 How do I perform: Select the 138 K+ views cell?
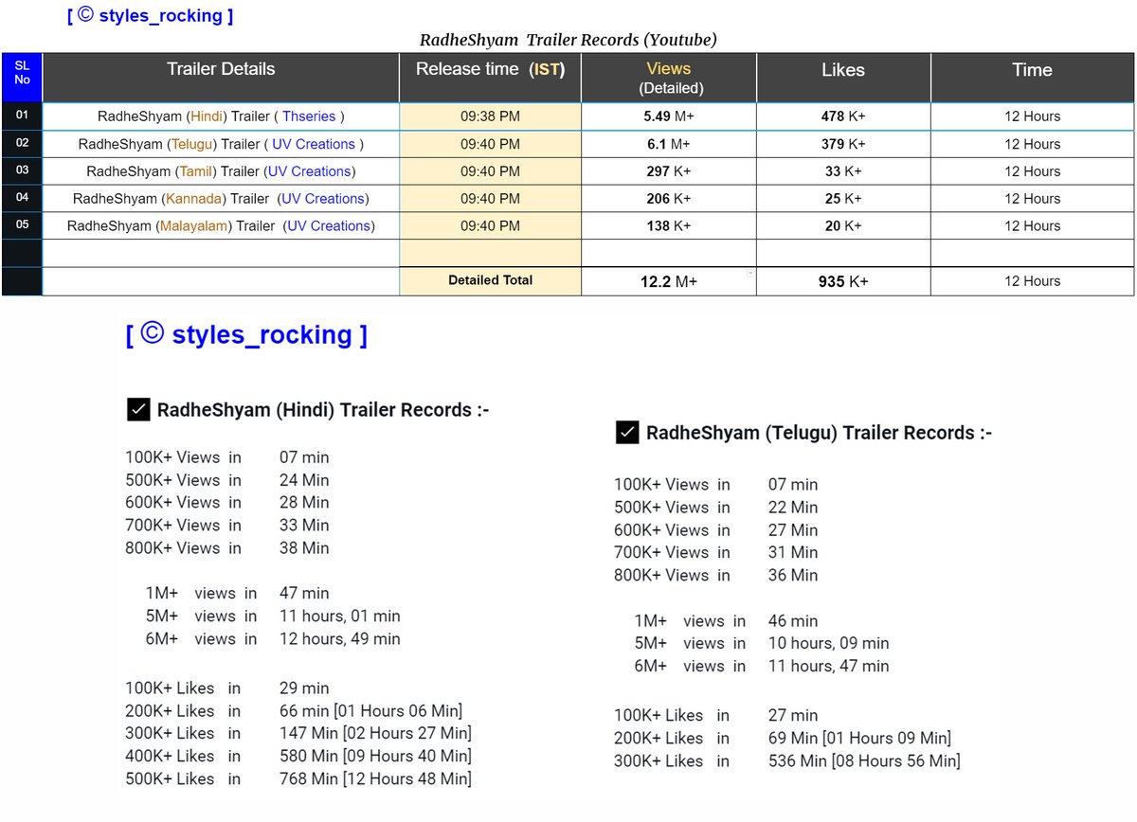click(x=669, y=226)
